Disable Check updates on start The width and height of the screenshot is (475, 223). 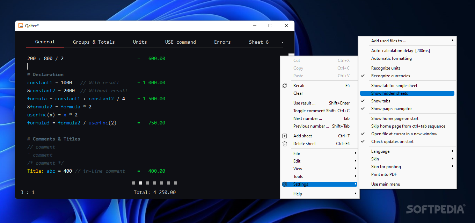[x=407, y=142]
